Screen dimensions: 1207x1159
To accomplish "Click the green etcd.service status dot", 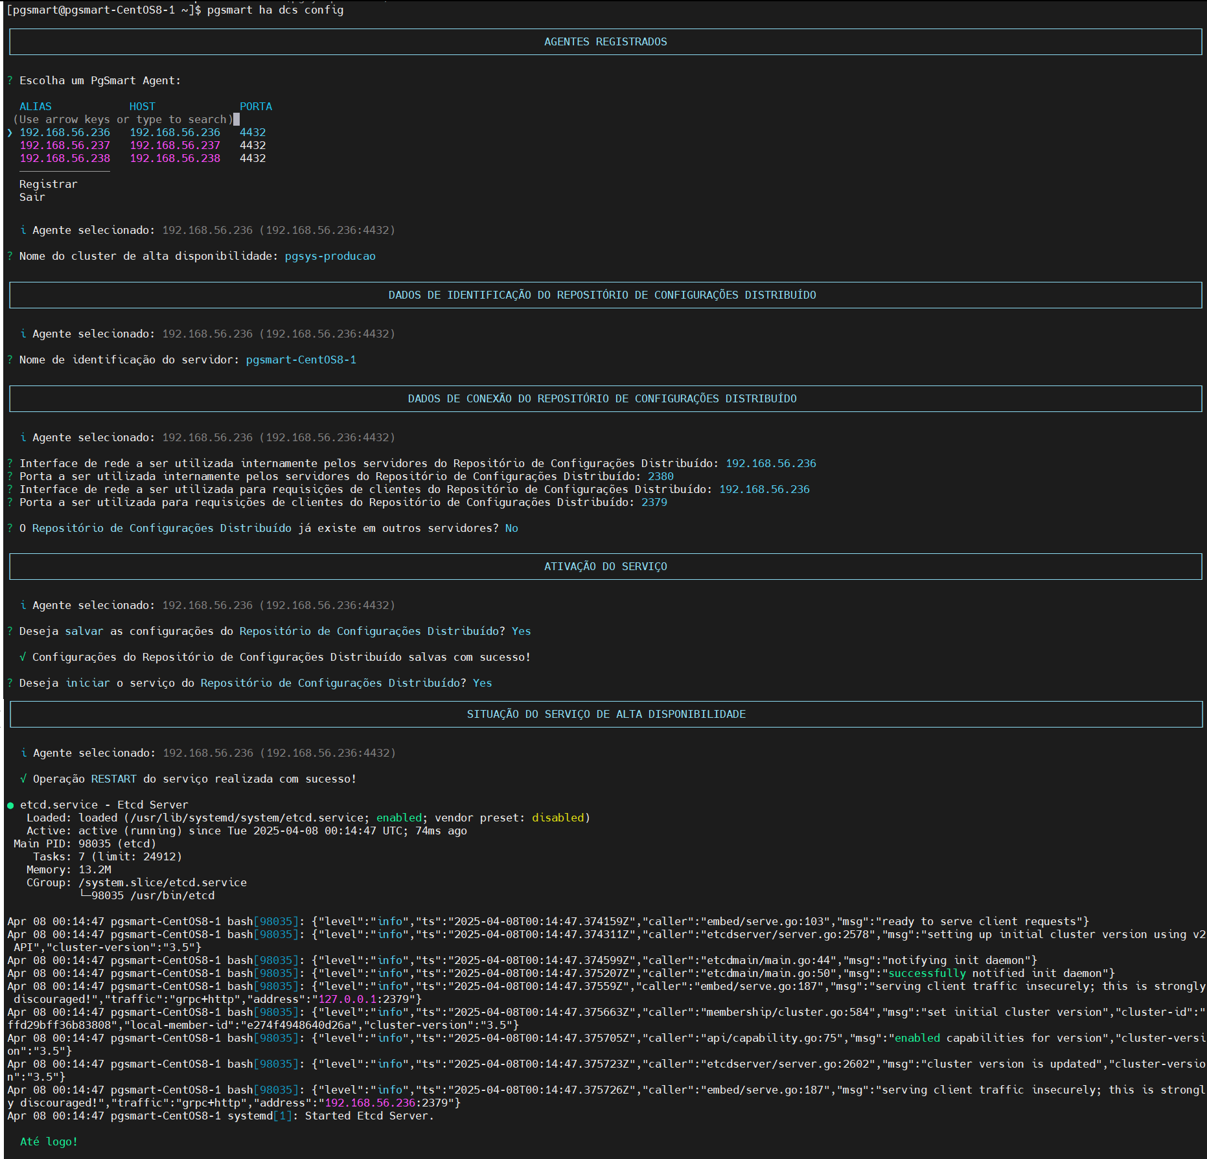I will tap(10, 805).
